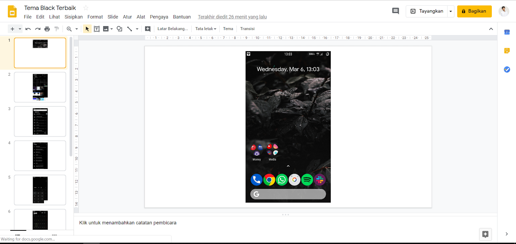Open Google Tasks side panel icon
516x244 pixels.
(507, 69)
